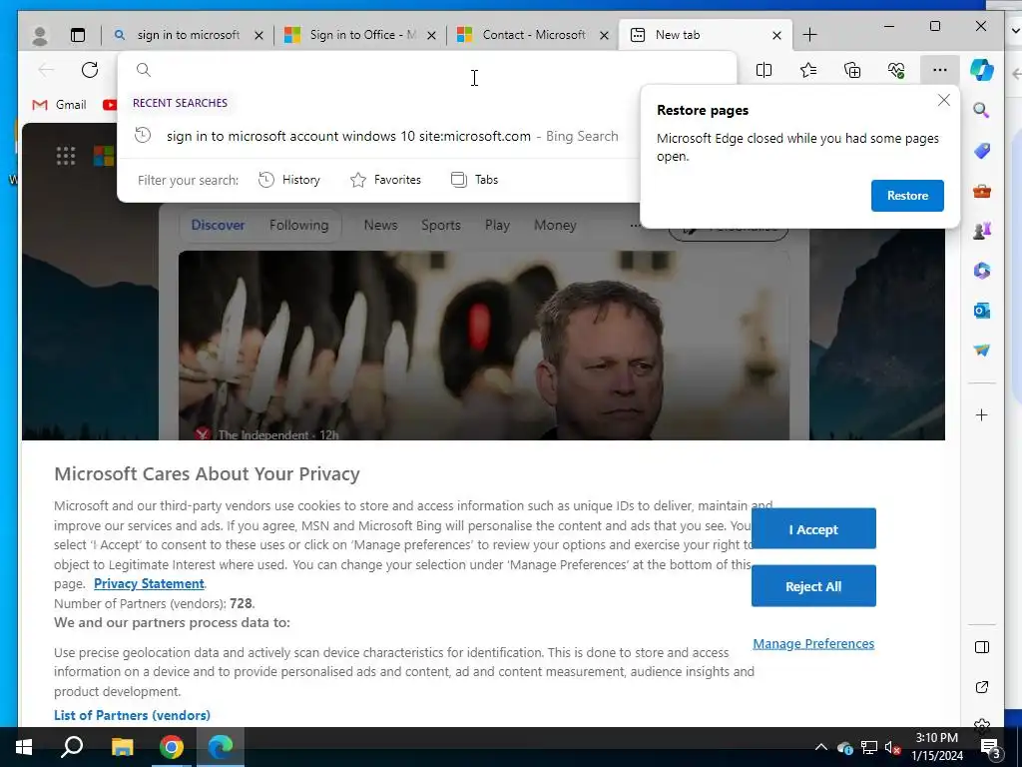Open a new tab with plus button

click(x=809, y=35)
